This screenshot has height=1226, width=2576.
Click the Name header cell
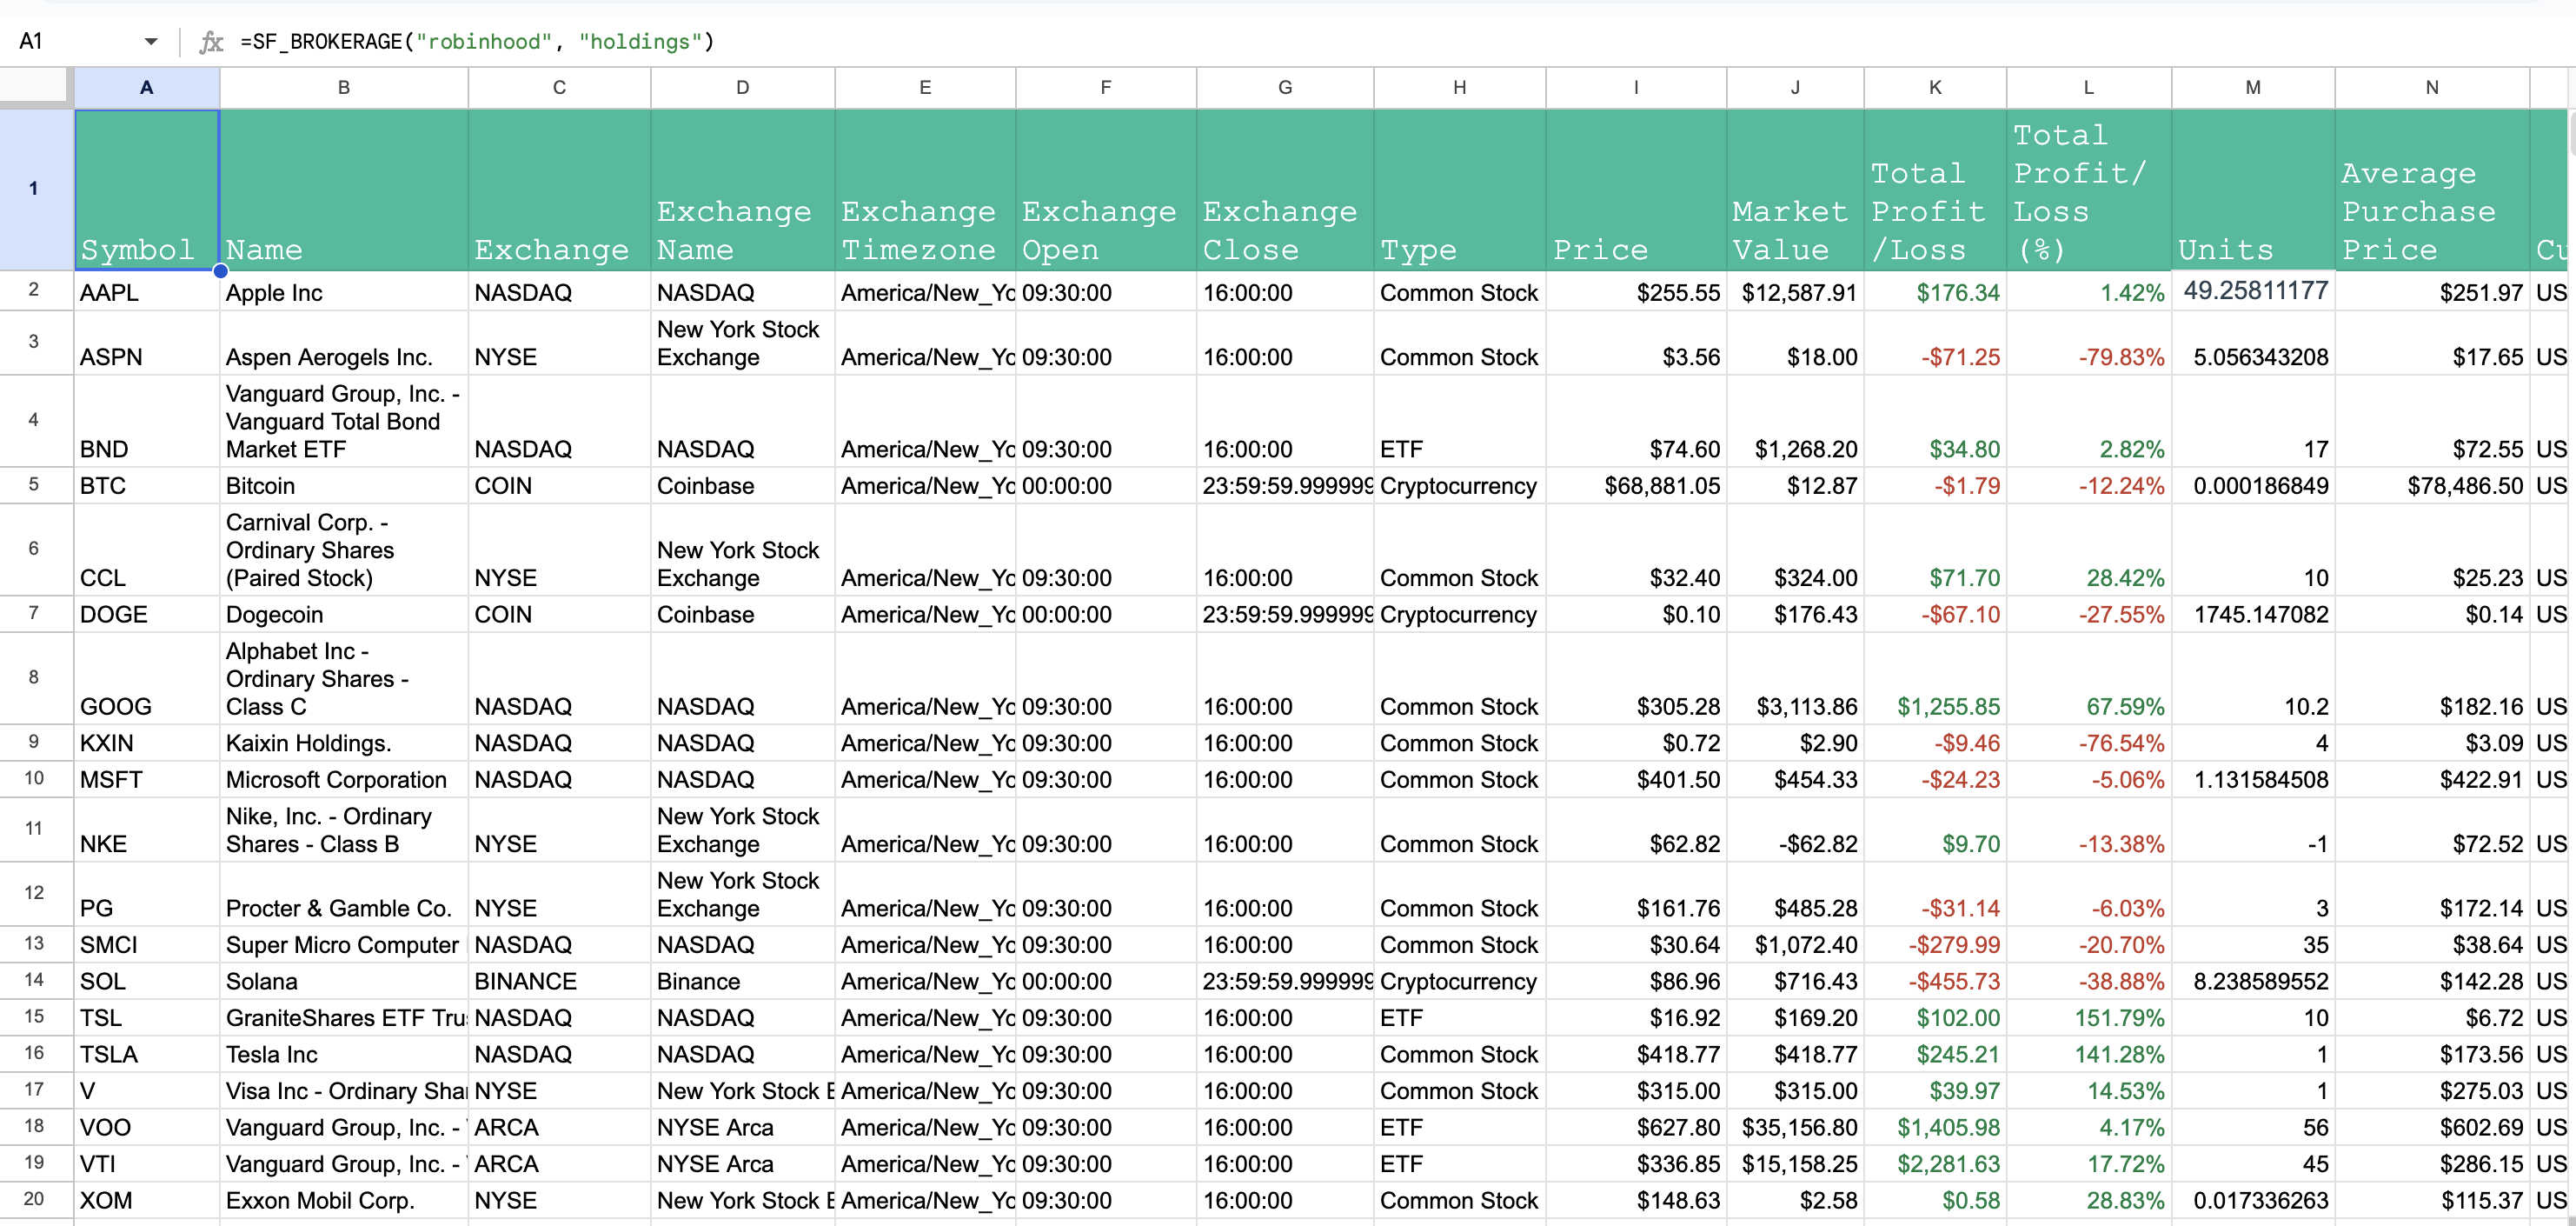(x=344, y=190)
